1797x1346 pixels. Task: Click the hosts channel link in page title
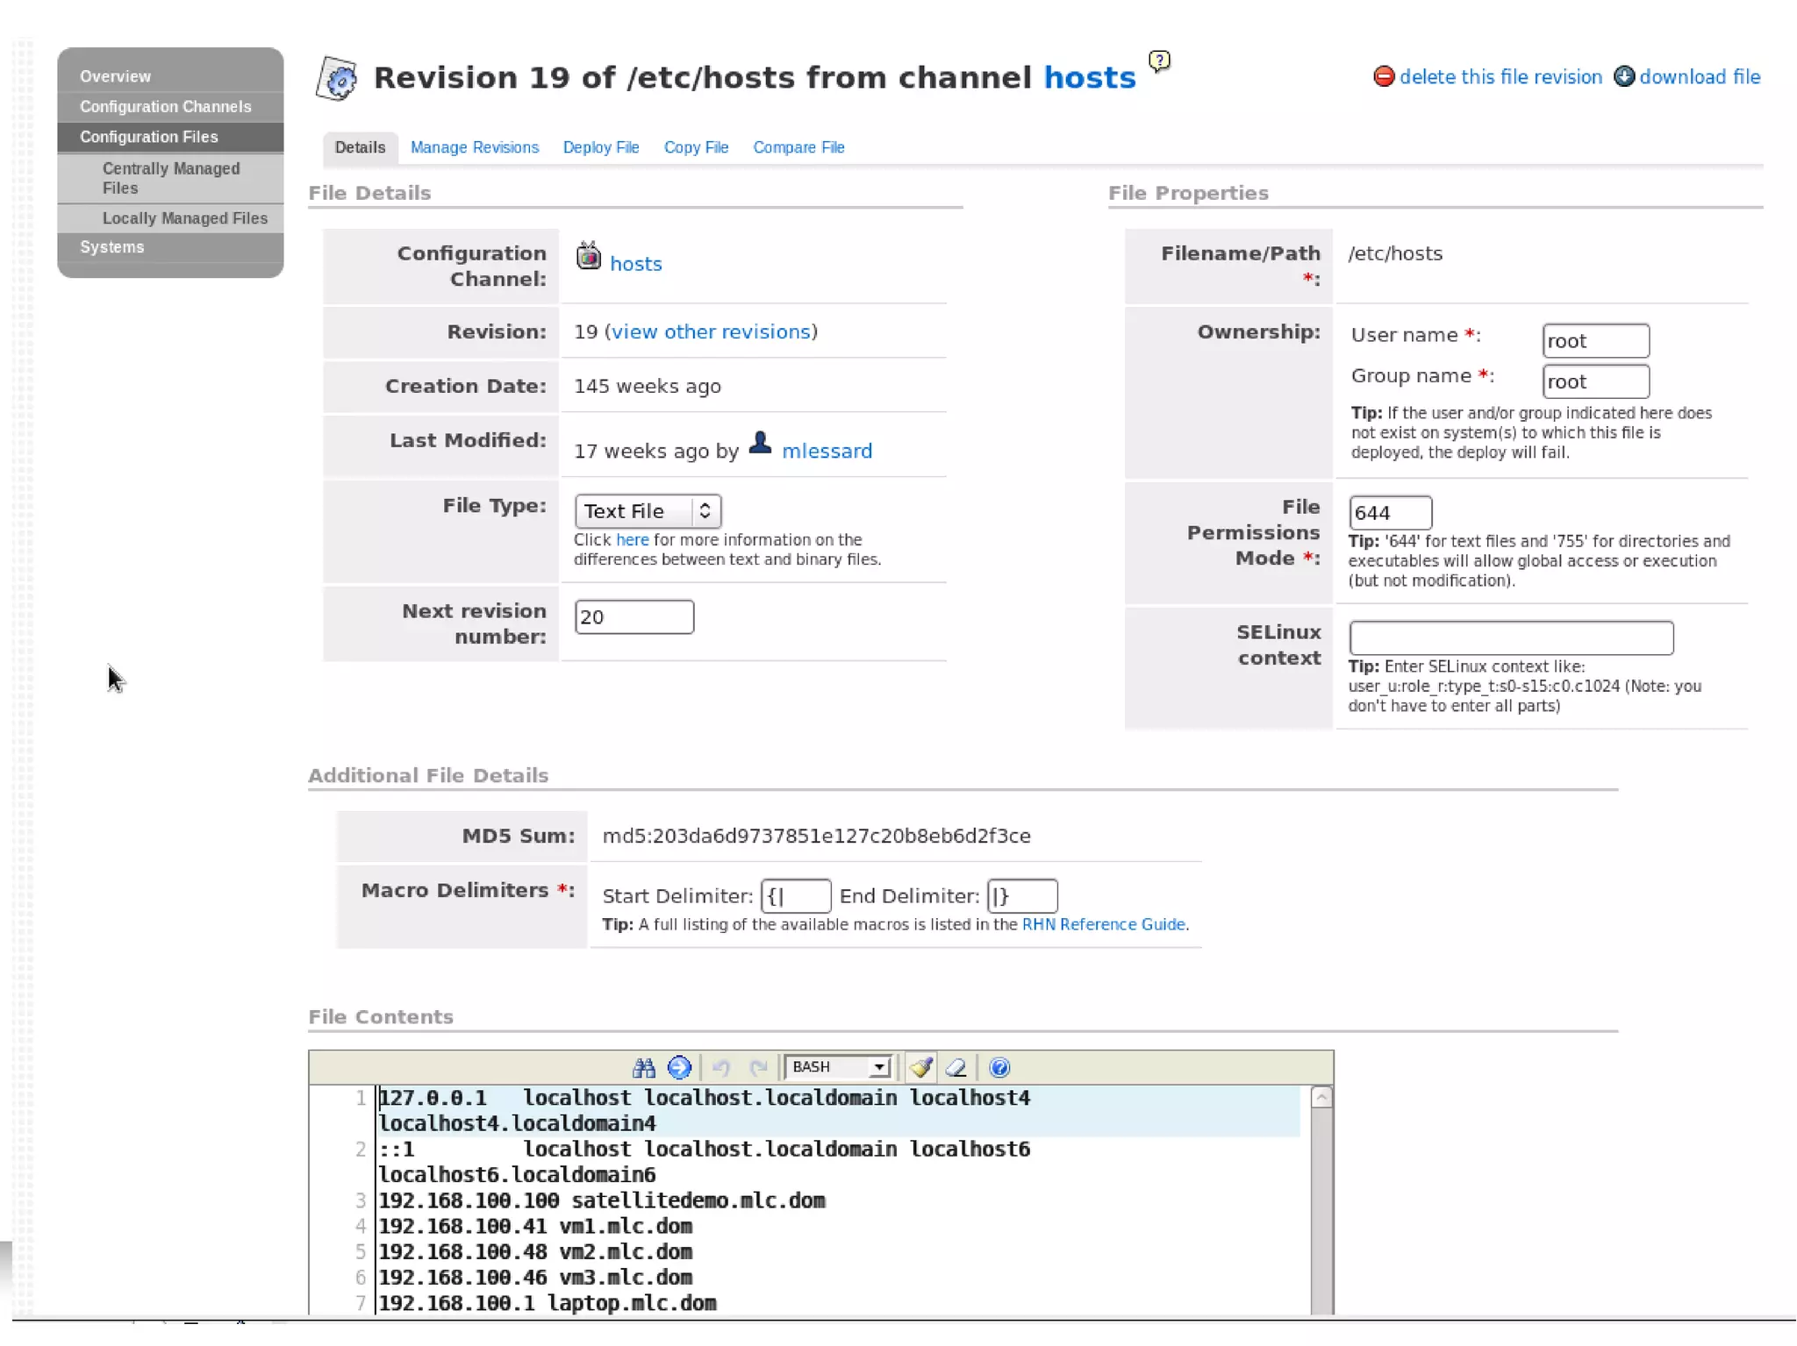pos(1090,77)
